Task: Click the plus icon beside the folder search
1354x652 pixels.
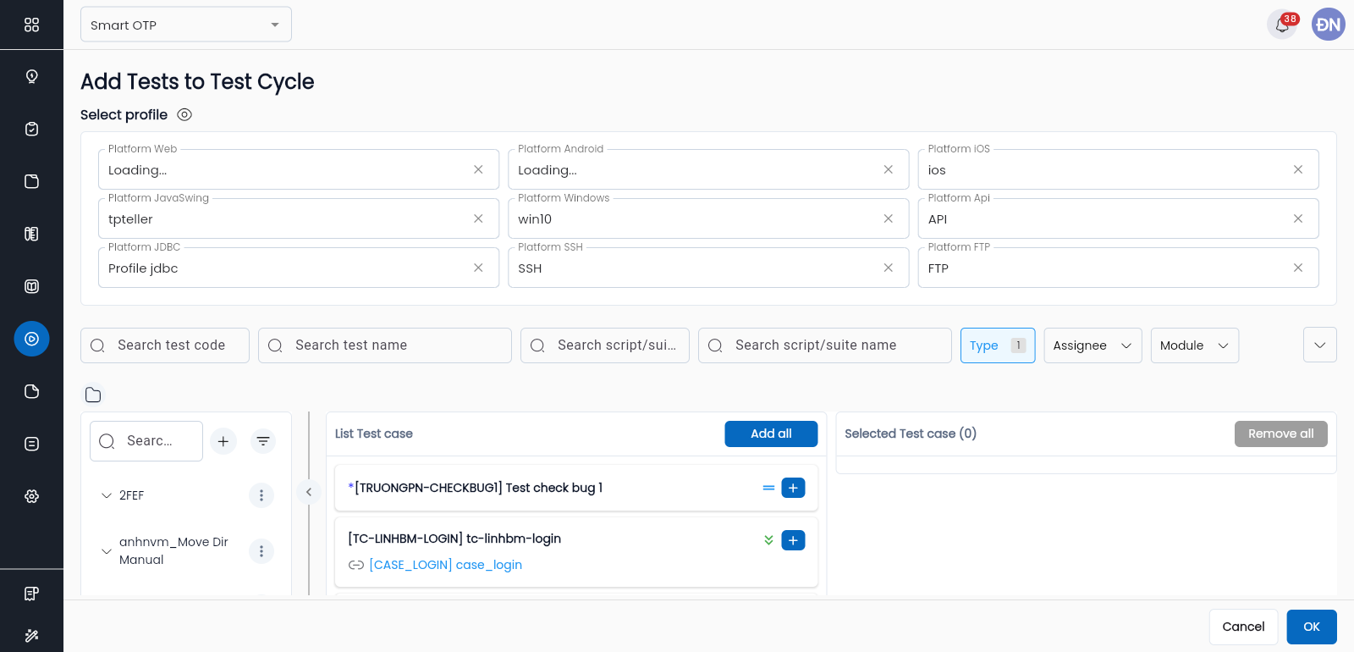Action: (223, 441)
